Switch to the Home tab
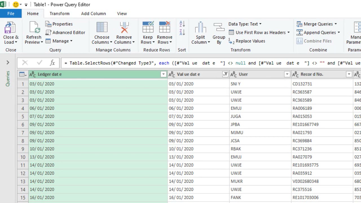Image resolution: width=361 pixels, height=203 pixels. click(x=33, y=14)
